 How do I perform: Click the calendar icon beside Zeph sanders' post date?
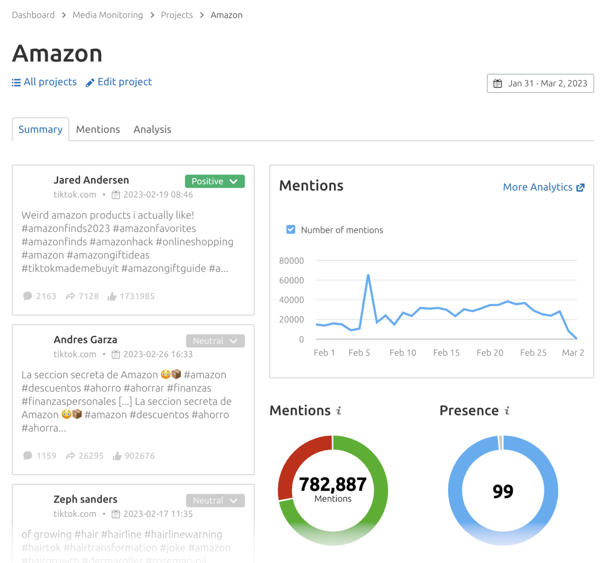pos(116,514)
